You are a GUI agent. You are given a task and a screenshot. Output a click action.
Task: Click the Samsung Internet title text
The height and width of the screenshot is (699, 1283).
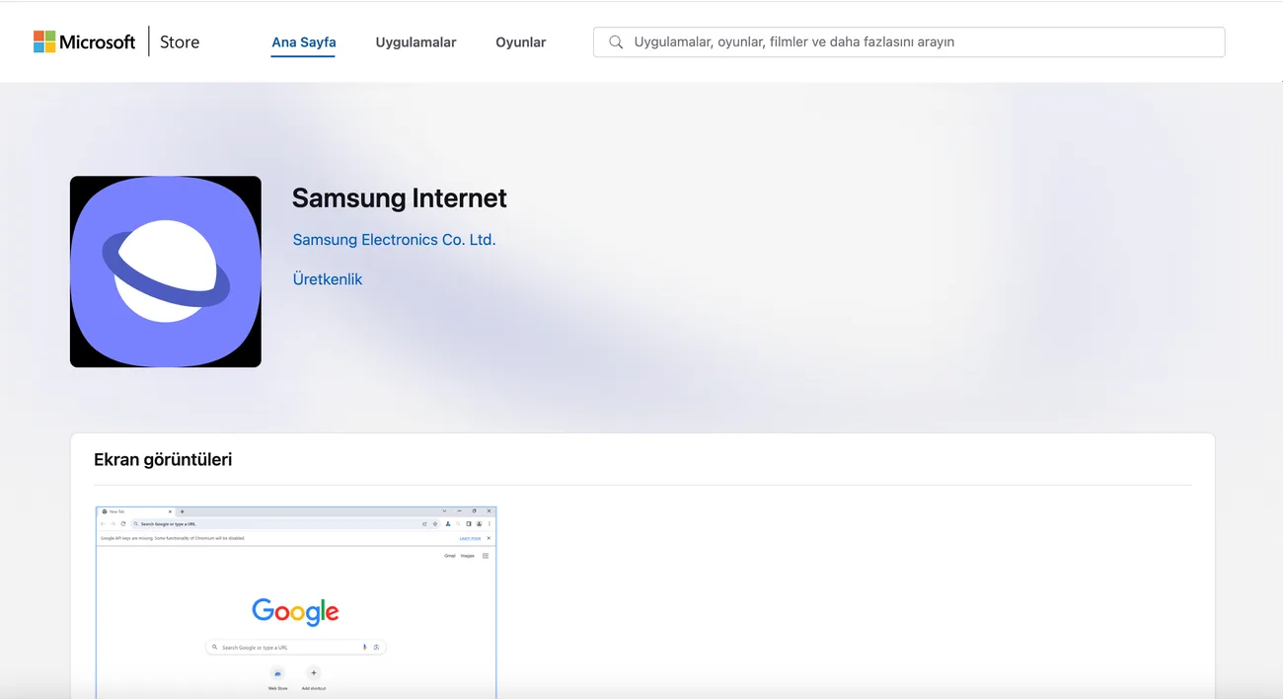(x=400, y=197)
